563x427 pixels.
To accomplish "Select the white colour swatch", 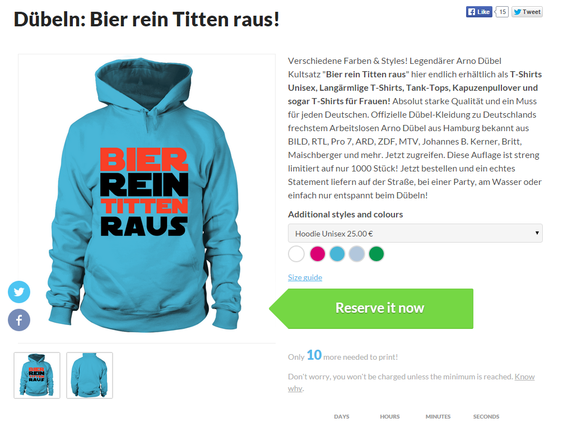I will click(x=296, y=254).
